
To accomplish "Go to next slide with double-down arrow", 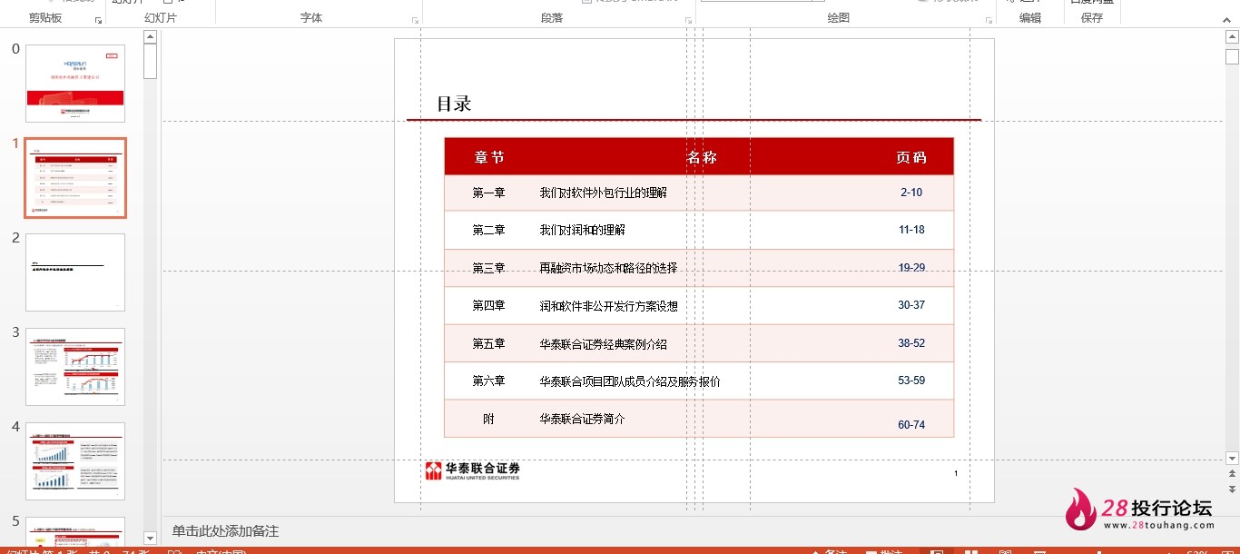I will (1232, 489).
